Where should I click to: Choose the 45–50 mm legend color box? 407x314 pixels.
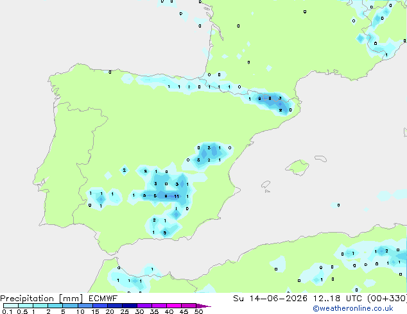189,306
